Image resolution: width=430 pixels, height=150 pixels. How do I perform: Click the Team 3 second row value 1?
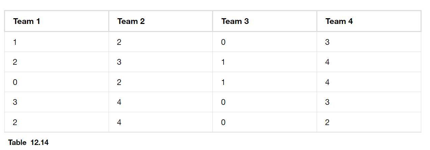[x=223, y=62]
